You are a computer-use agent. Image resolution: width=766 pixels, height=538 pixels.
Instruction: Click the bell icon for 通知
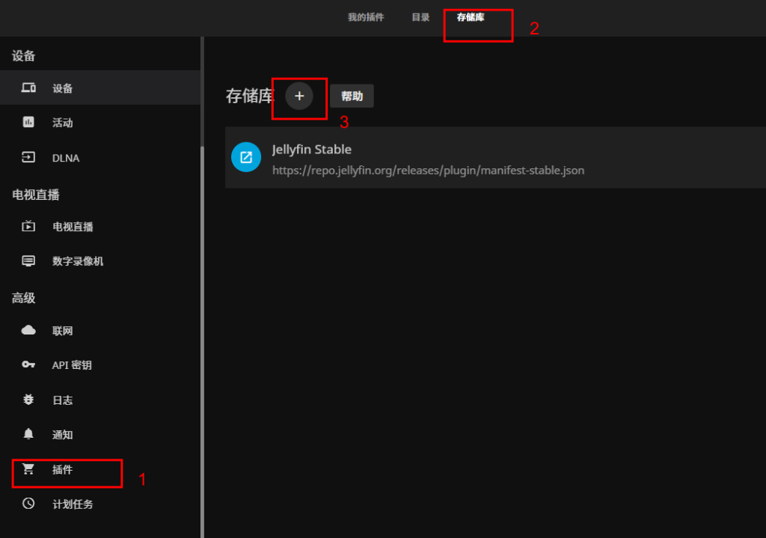click(x=28, y=435)
